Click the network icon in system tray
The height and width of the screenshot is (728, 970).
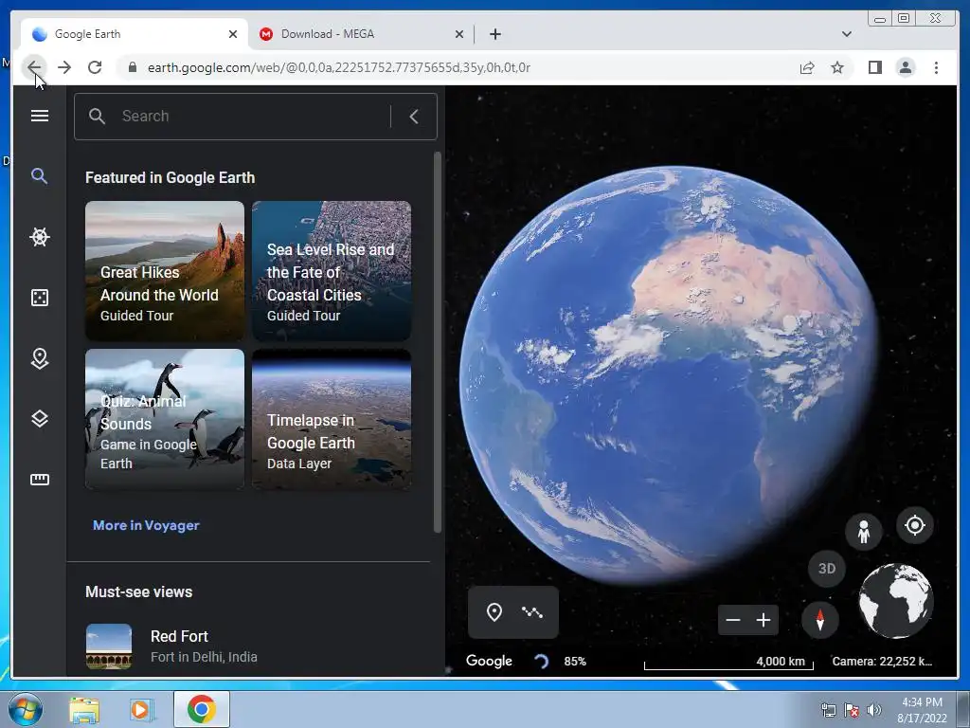point(828,710)
